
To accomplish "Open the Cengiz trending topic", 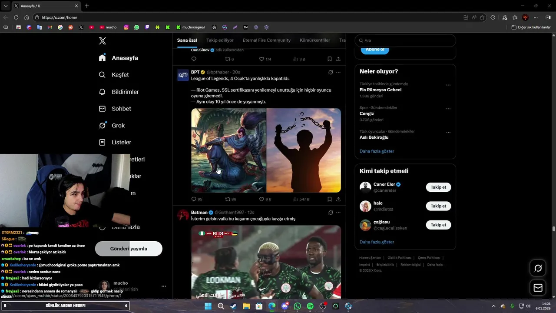I will coord(367,113).
